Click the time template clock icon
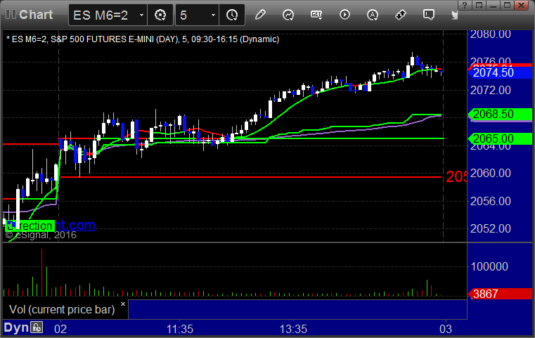The height and width of the screenshot is (338, 535). [232, 15]
